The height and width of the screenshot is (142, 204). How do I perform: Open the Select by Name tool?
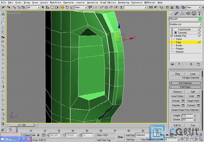tap(47, 8)
